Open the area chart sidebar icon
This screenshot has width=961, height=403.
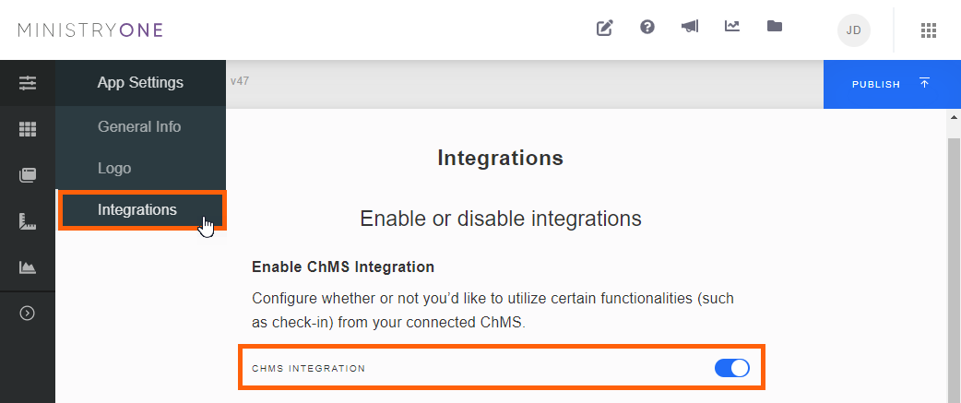tap(28, 267)
